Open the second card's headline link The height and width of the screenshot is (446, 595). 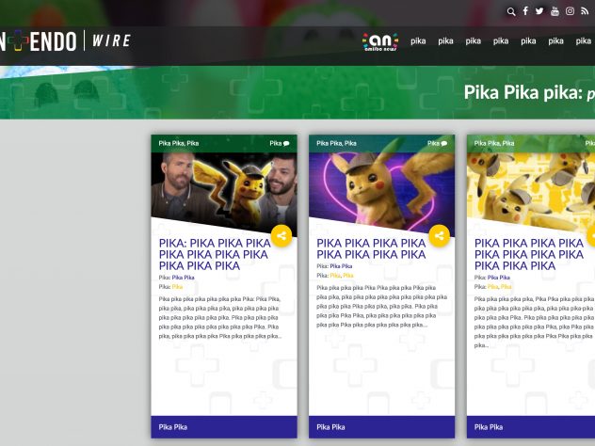(x=371, y=248)
